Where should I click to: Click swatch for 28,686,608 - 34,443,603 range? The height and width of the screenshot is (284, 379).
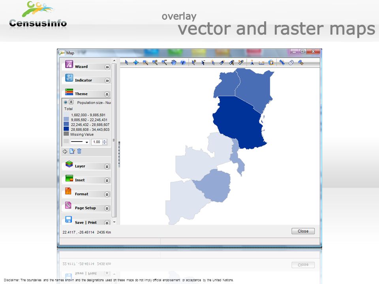tap(66, 129)
